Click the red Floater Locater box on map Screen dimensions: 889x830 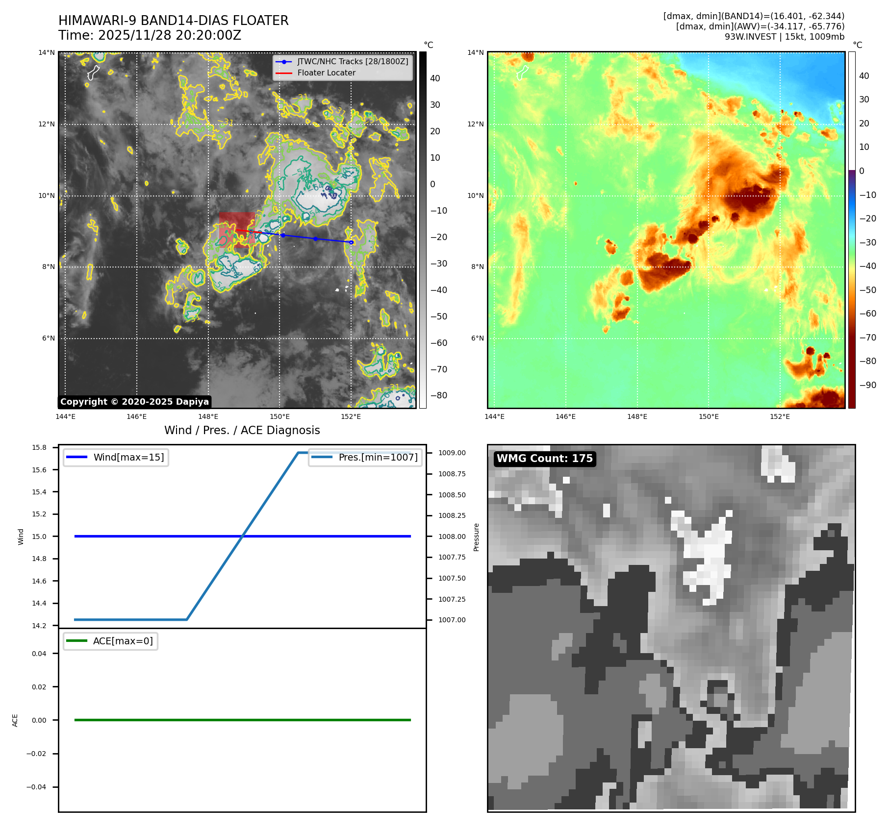tap(237, 229)
